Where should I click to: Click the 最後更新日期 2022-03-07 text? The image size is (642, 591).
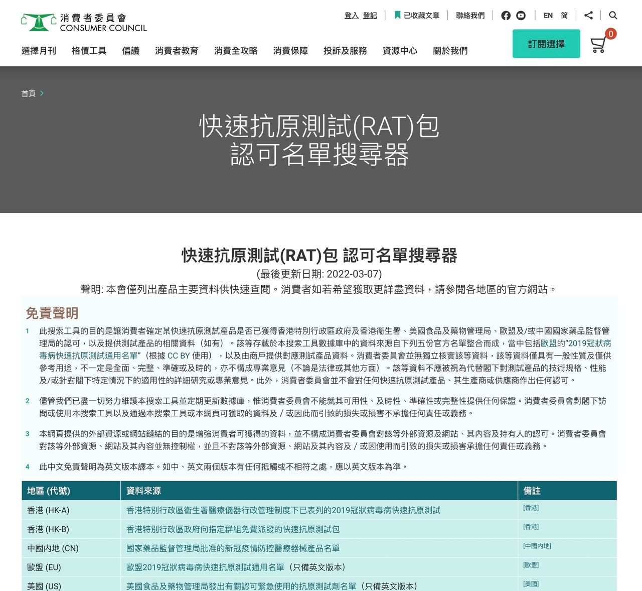click(x=319, y=274)
